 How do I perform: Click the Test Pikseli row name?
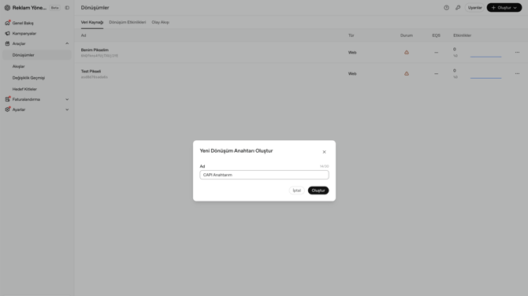pos(91,72)
